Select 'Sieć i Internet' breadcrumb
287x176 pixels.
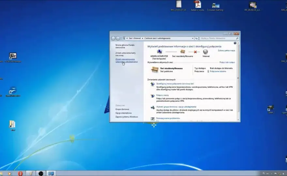point(135,38)
